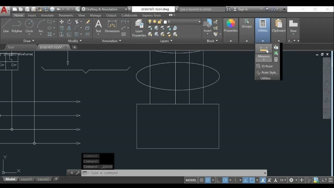Select the Rectangle draw tool
Viewport: 334px width, 188px height.
(49, 22)
